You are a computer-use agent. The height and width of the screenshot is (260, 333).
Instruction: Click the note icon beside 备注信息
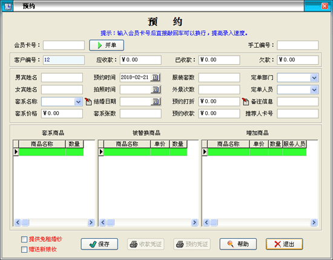coord(245,102)
